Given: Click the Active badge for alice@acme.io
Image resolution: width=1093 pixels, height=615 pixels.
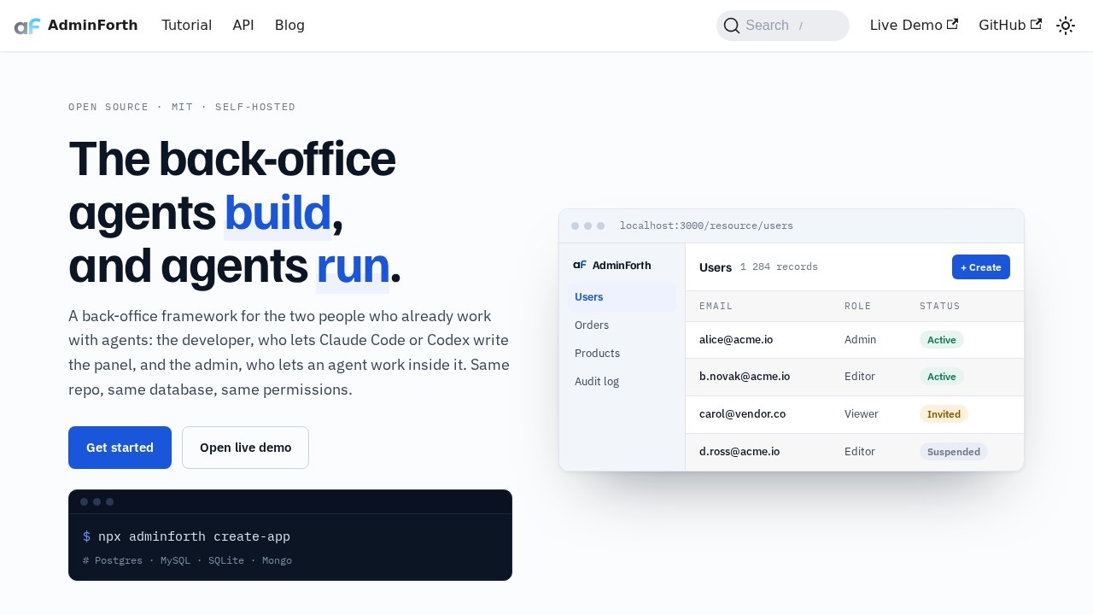Looking at the screenshot, I should pos(942,340).
